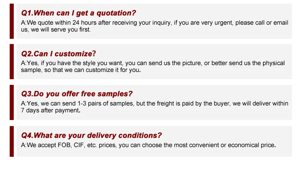Screen dimensions: 303x179
Task: Click the dark red bar beside Q1
Action: click(11, 21)
